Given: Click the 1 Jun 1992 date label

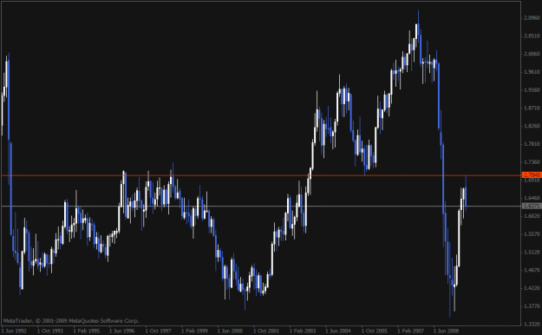Looking at the screenshot, I should tap(14, 331).
